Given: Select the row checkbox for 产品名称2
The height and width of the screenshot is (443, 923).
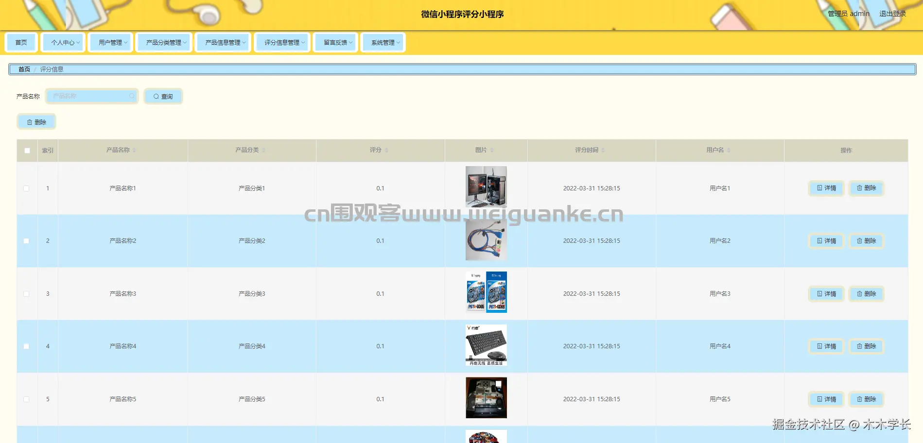Looking at the screenshot, I should point(26,241).
